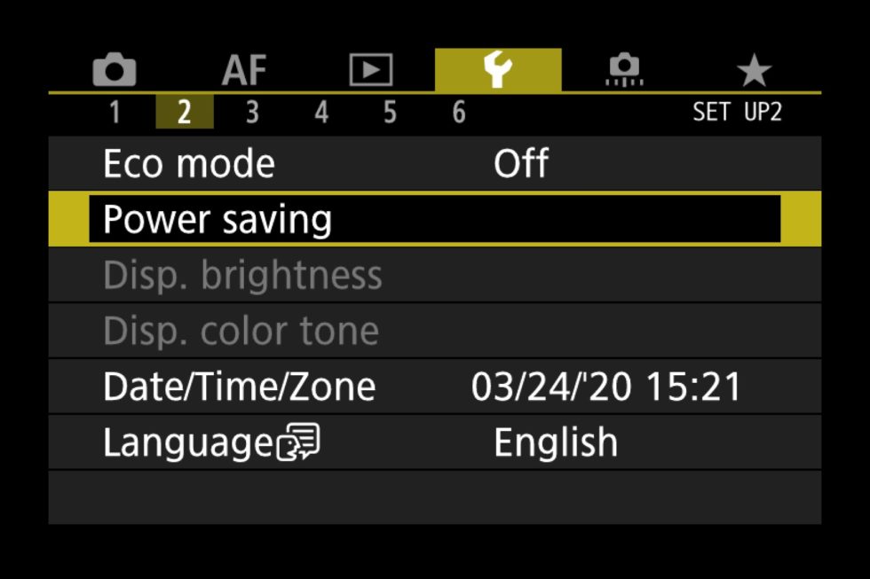Viewport: 870px width, 579px height.
Task: Switch to setup page 4
Action: click(321, 112)
